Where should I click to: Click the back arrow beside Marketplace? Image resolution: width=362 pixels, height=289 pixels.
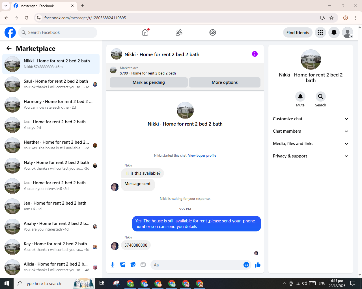(9, 48)
